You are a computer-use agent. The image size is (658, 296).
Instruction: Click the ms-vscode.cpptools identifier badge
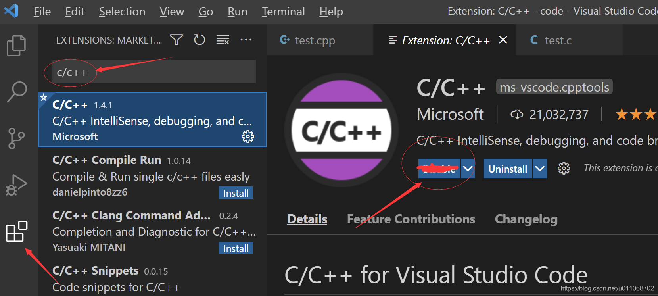[554, 87]
